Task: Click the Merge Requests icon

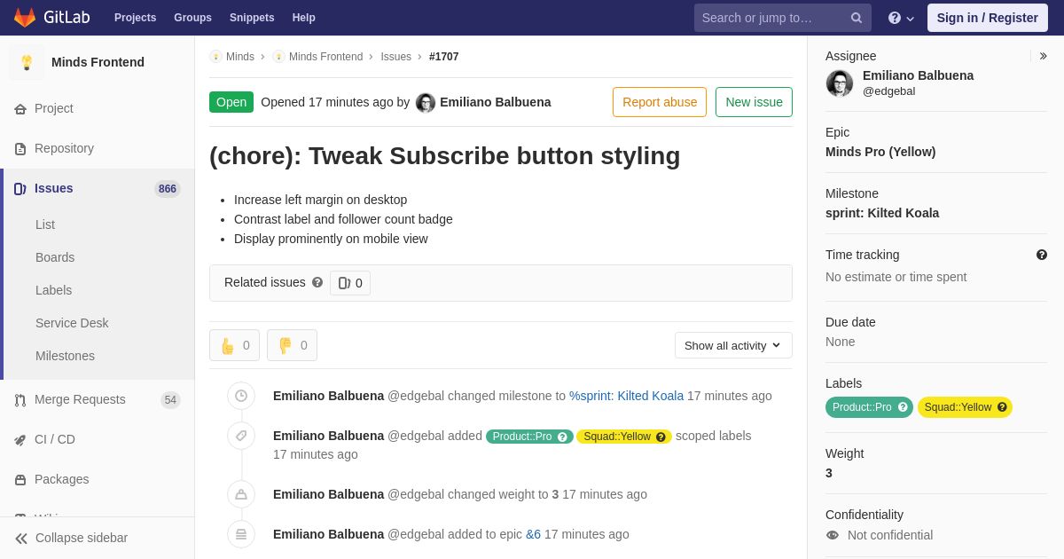Action: click(x=20, y=400)
